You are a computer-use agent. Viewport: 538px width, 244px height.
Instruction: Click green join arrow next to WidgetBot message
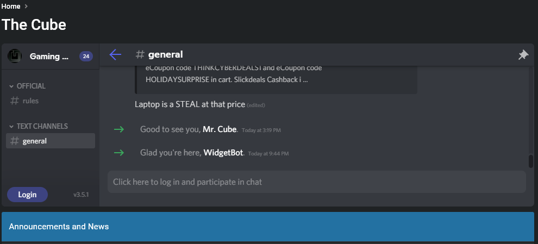(118, 153)
